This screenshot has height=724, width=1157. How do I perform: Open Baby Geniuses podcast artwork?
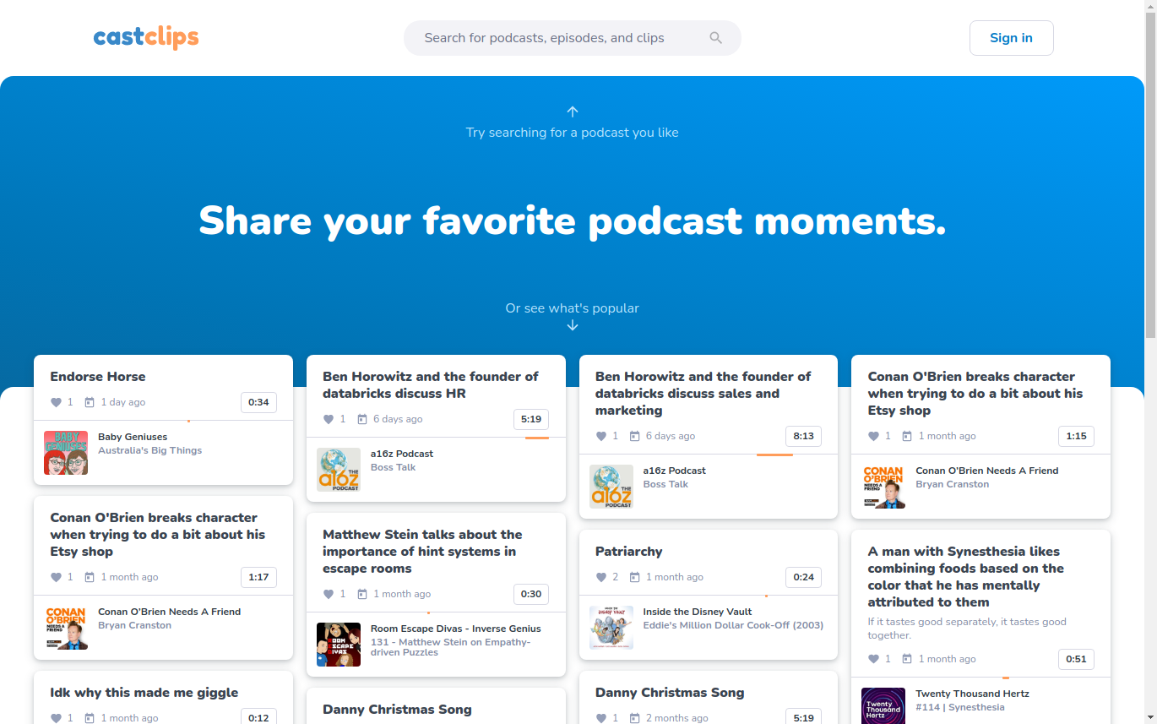click(x=66, y=453)
